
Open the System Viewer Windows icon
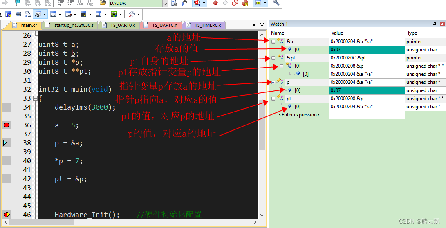click(114, 14)
